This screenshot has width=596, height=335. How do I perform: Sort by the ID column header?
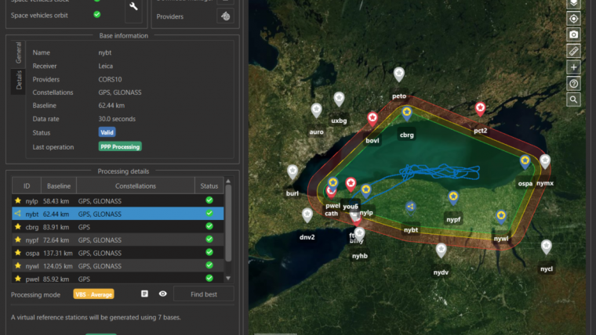(x=27, y=186)
